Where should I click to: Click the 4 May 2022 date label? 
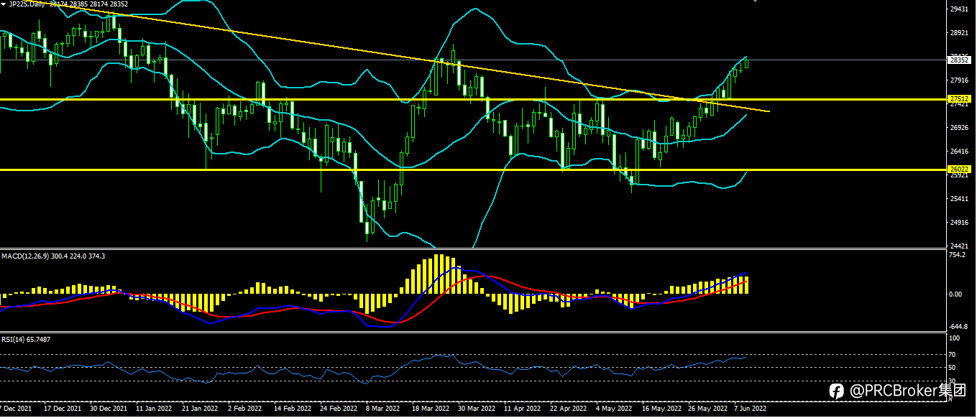[613, 408]
